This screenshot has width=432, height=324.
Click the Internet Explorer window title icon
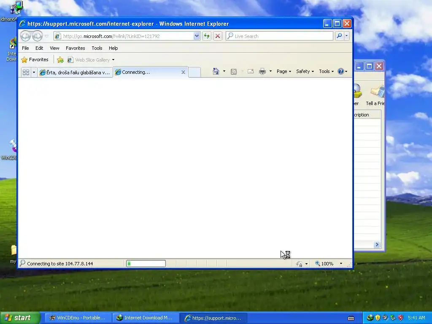[x=23, y=24]
